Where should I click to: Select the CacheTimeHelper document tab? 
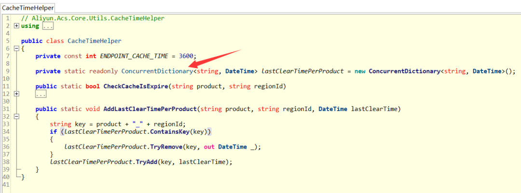click(27, 8)
